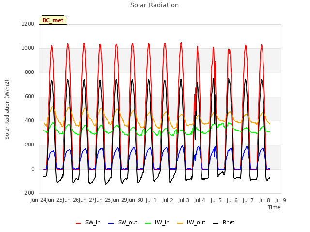Click the black Rnet legend marker
This screenshot has width=310, height=232.
tap(216, 223)
